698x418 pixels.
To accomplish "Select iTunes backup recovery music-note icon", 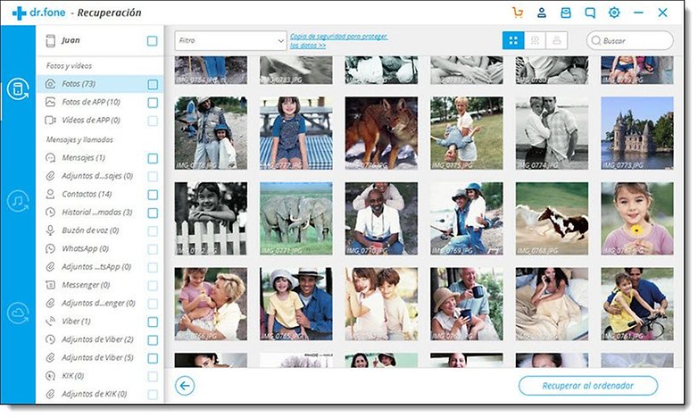I will point(18,201).
